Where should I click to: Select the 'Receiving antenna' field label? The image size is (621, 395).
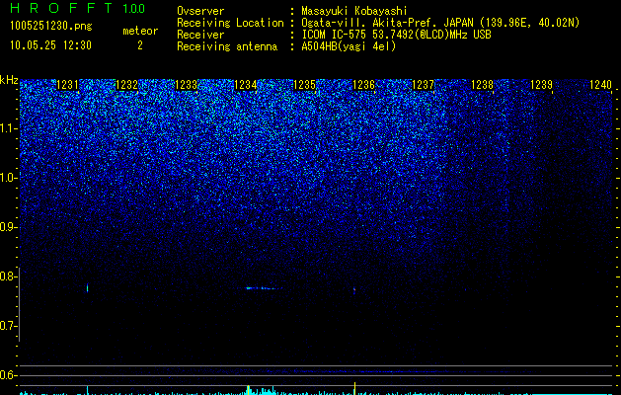point(227,46)
